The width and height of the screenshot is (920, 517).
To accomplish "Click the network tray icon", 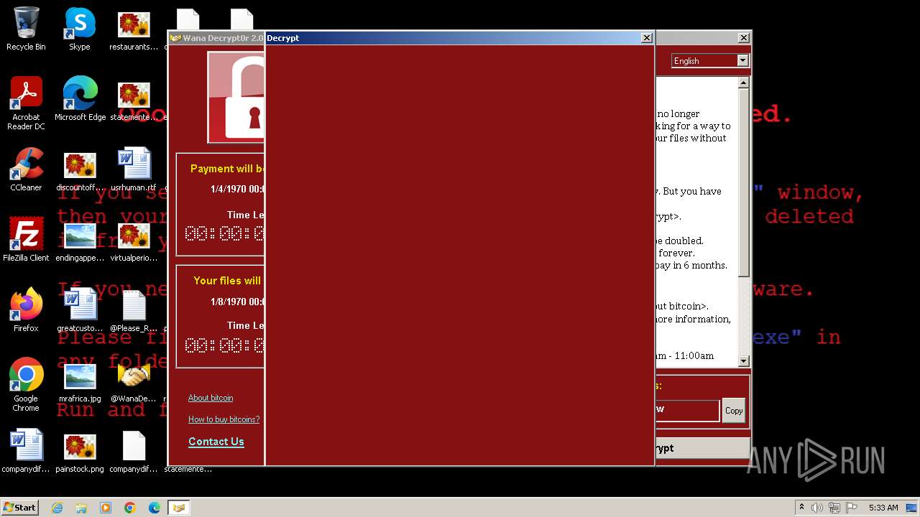I will click(x=834, y=508).
